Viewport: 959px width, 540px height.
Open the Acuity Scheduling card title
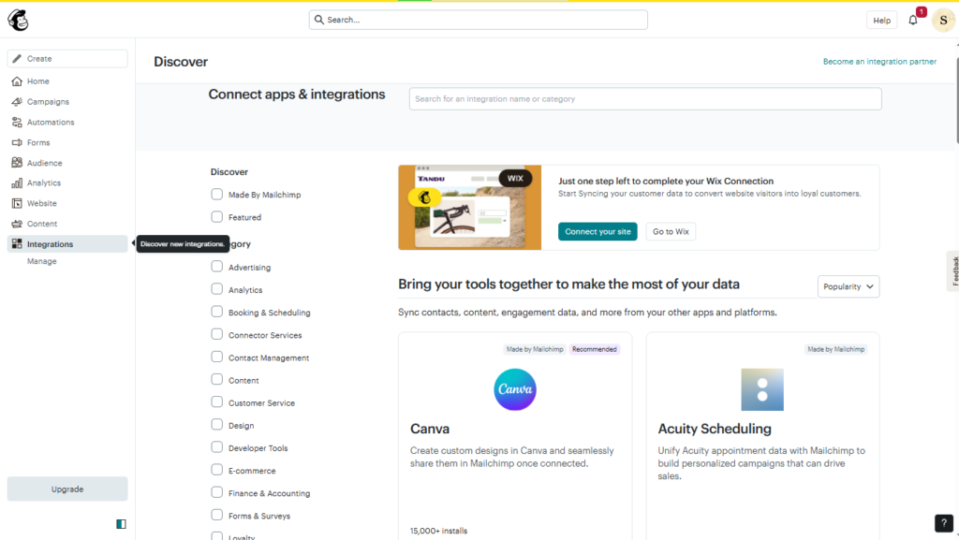(715, 429)
